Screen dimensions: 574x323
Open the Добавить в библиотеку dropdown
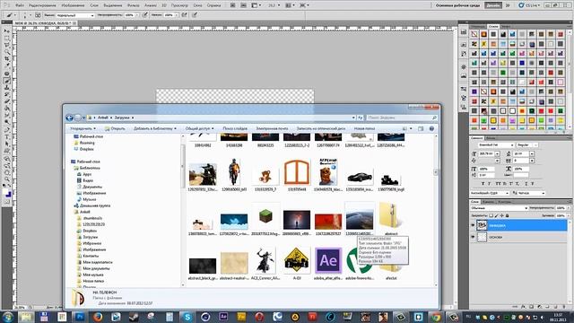(x=155, y=128)
